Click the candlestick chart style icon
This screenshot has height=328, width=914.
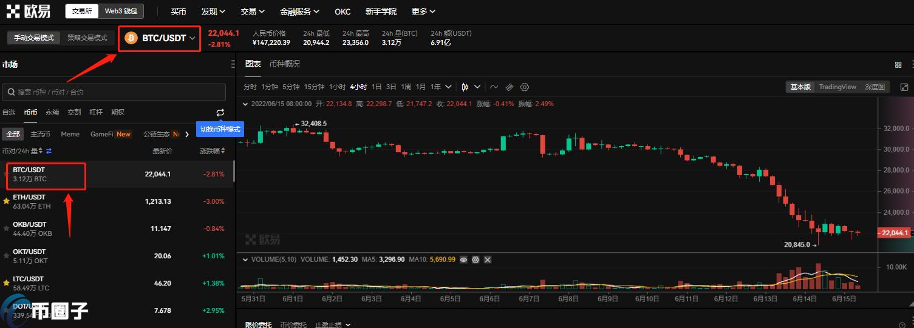pos(465,87)
